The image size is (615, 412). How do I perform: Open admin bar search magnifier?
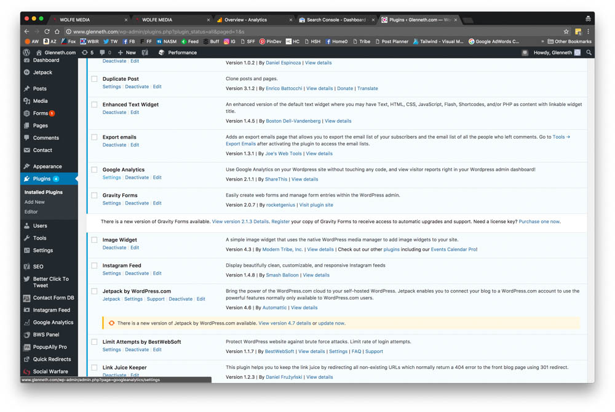click(589, 52)
